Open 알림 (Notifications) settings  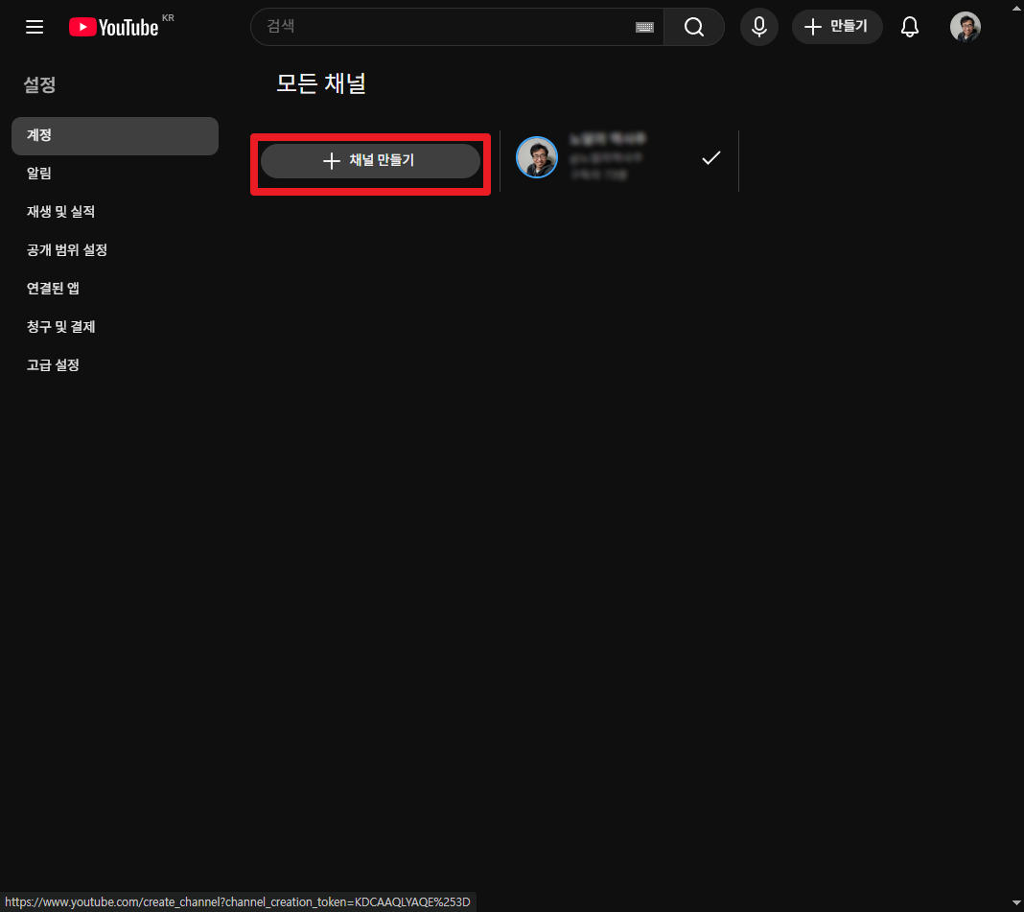point(40,174)
